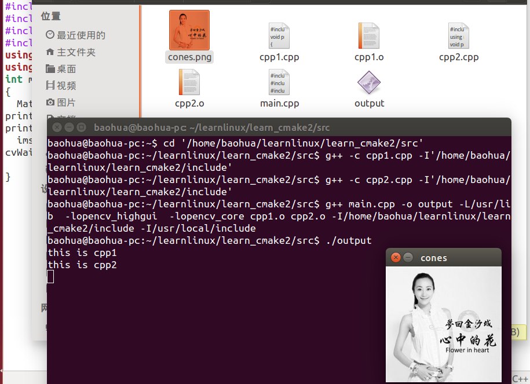Select the cpp1.cpp file icon
This screenshot has width=530, height=384.
(x=279, y=35)
